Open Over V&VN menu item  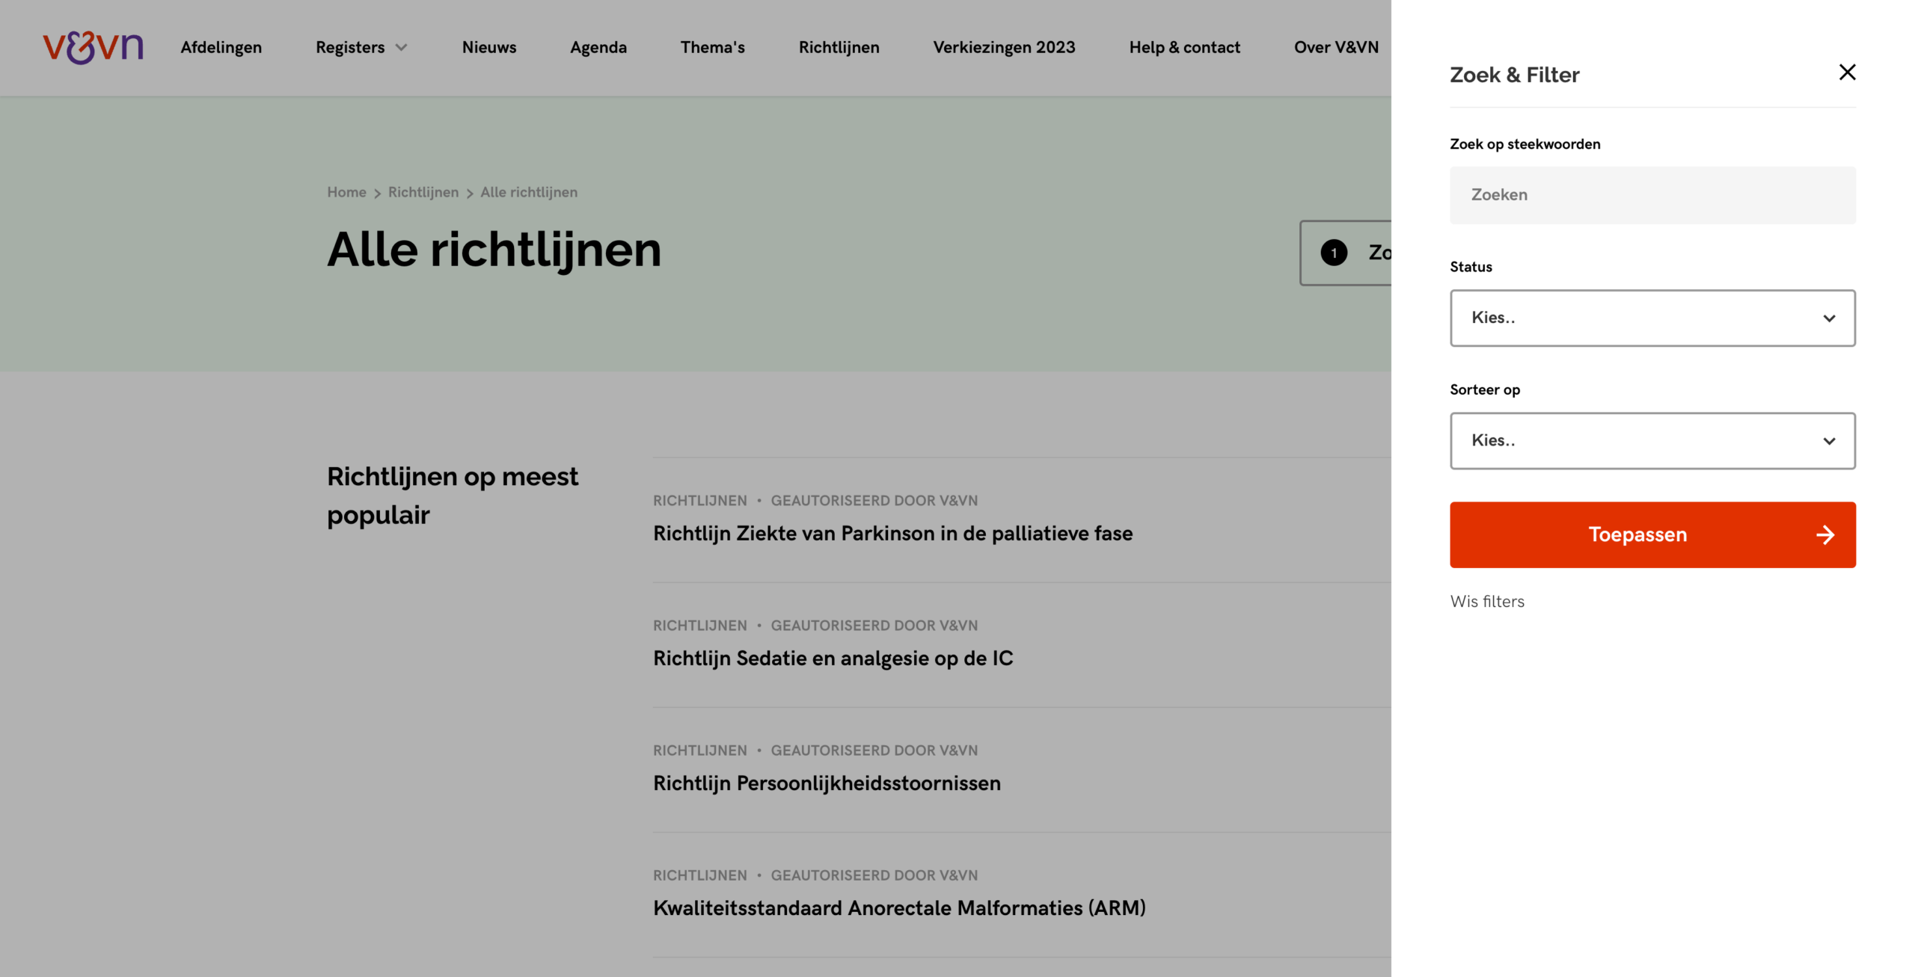[1336, 47]
